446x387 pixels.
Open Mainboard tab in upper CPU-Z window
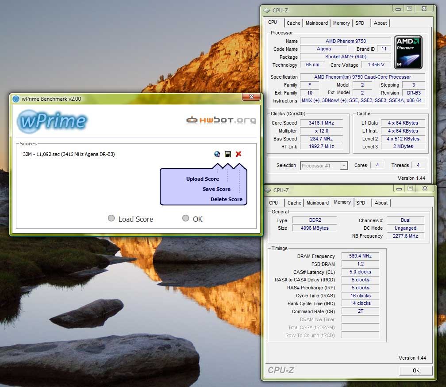click(x=317, y=23)
